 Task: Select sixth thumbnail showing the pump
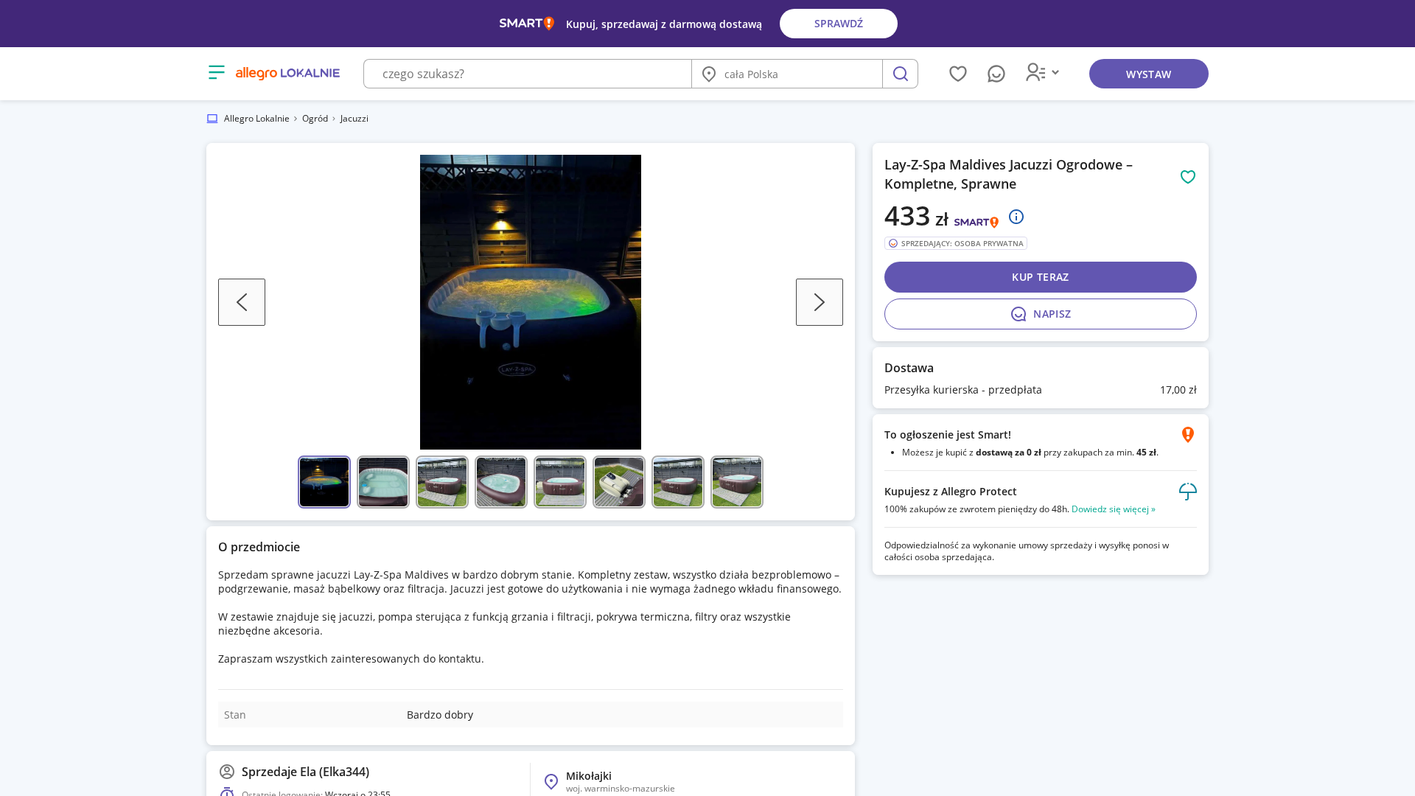click(x=619, y=482)
